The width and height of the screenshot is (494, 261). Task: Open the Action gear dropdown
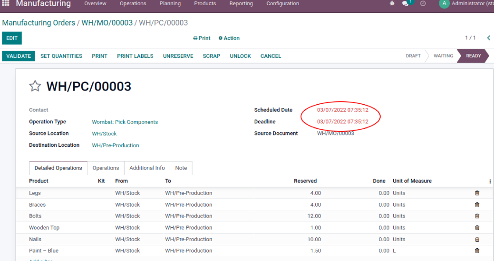229,38
